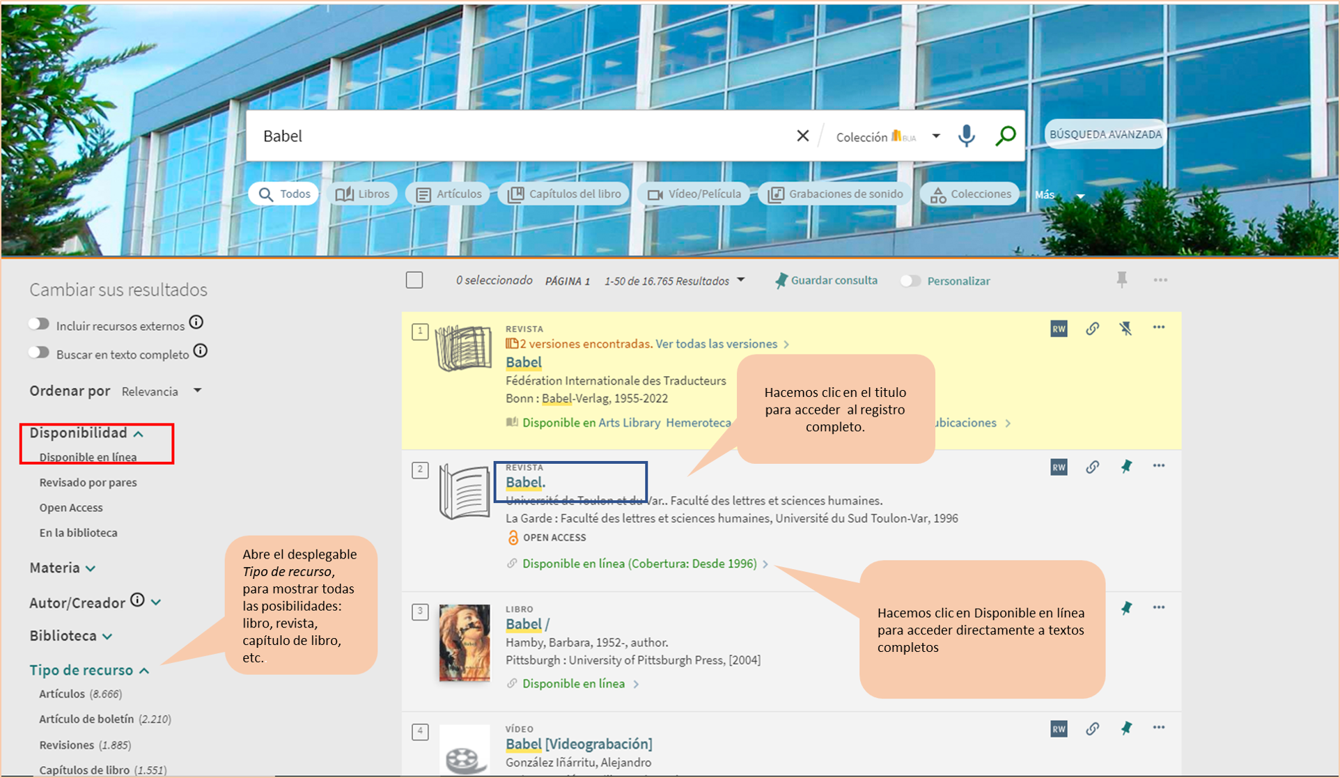Click the Babel book cover thumbnail
1340x778 pixels.
(x=464, y=642)
